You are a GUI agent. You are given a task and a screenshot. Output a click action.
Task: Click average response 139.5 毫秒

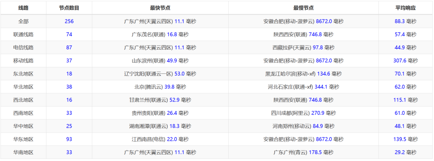[x=405, y=139]
